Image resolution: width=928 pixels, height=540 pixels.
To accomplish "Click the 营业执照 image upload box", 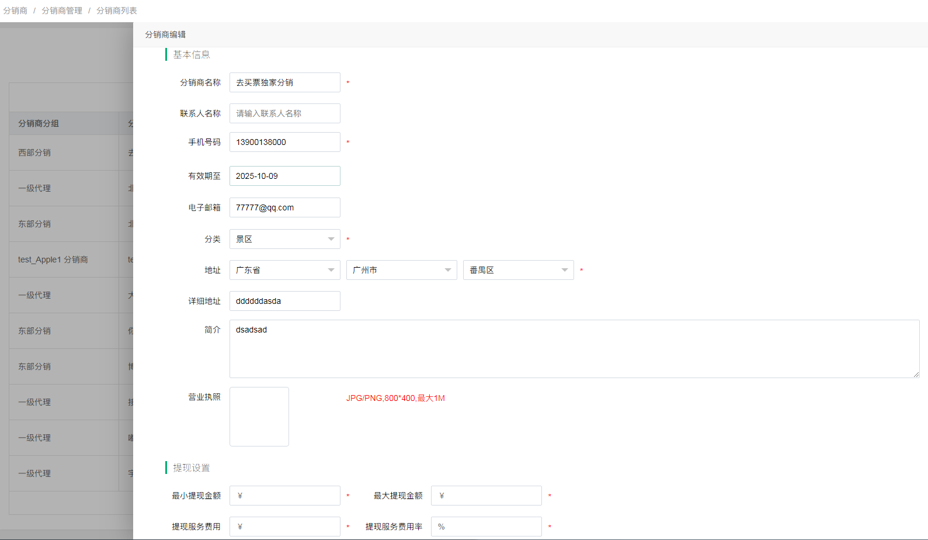I will click(x=259, y=417).
